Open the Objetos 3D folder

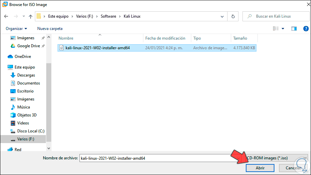coord(27,115)
